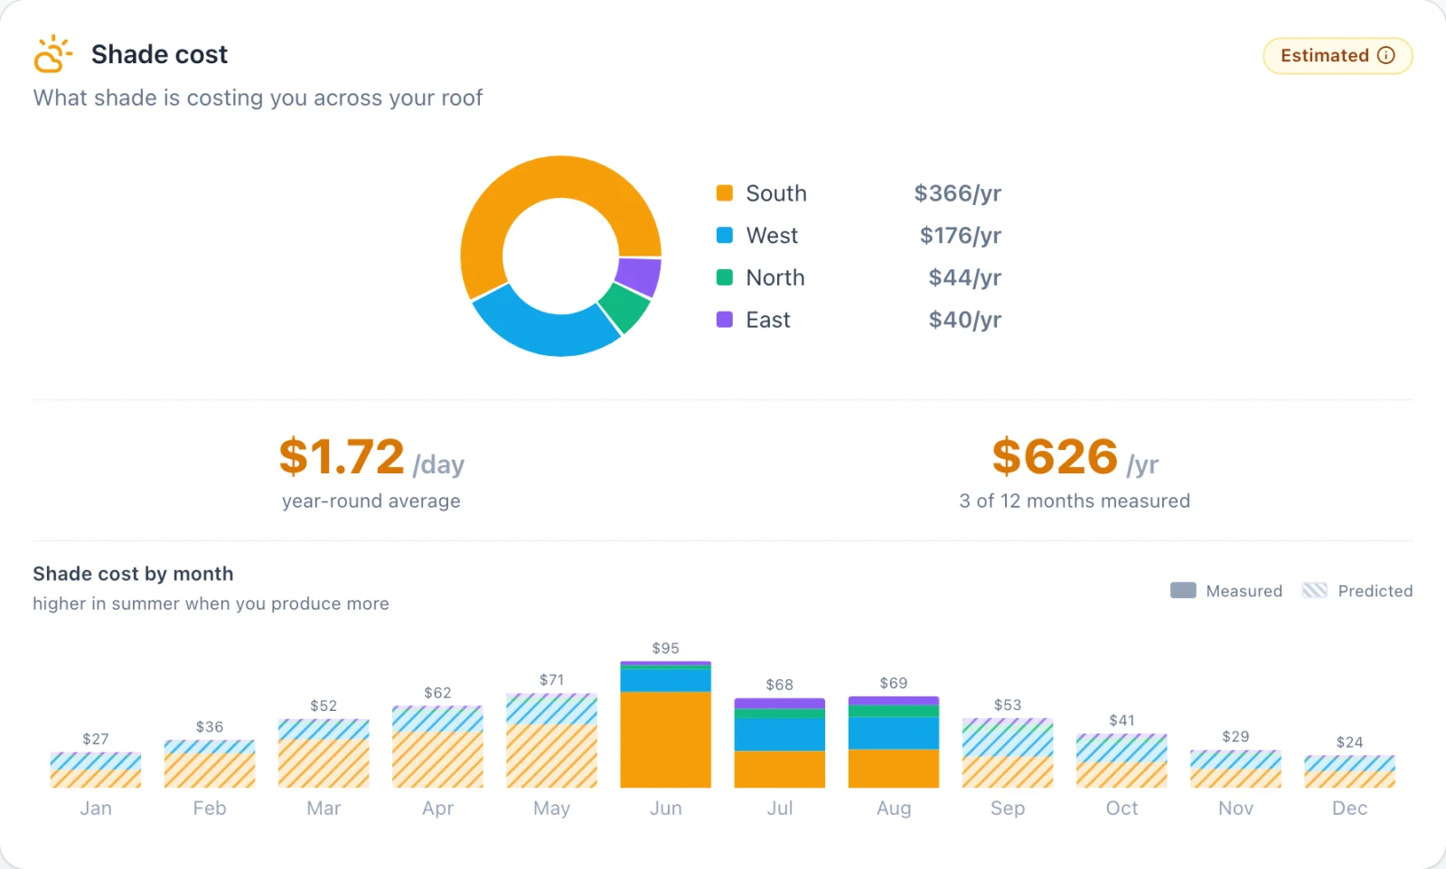Select the February predicted bar
1446x869 pixels.
point(210,763)
